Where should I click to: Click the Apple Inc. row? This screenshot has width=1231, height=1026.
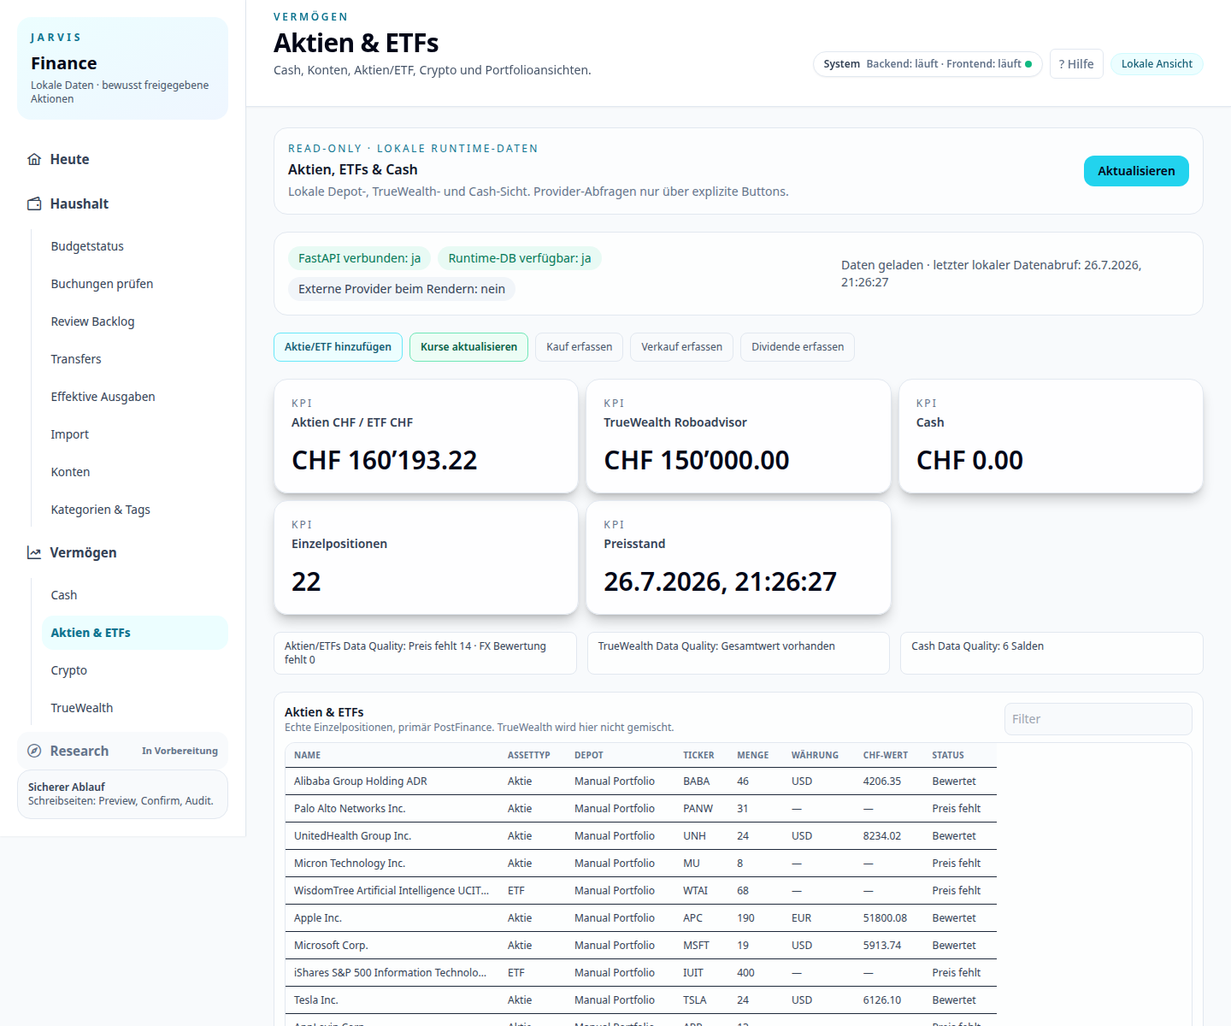pos(641,918)
